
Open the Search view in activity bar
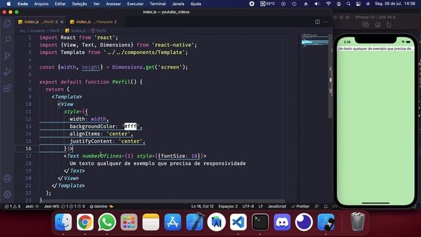tap(7, 39)
